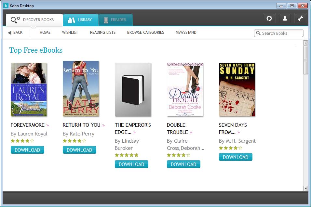Open the SEVEN DAYS FROM title link
The width and height of the screenshot is (311, 207).
coord(233,129)
